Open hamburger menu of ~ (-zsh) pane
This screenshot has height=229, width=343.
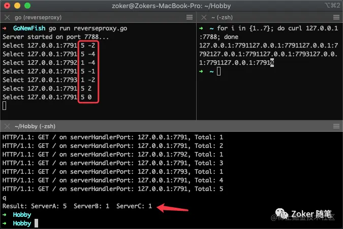pos(336,17)
